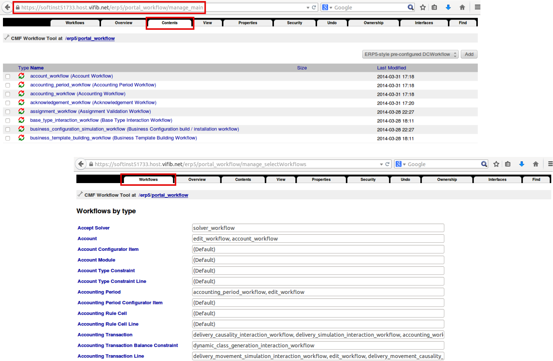Tick the base_type_interaction_workflow checkbox
The width and height of the screenshot is (553, 361).
[8, 121]
